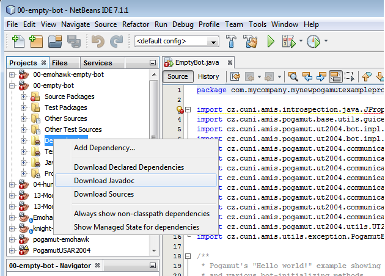Image resolution: width=385 pixels, height=276 pixels.
Task: Select the PogamutUSAR2004 project
Action: coord(62,250)
